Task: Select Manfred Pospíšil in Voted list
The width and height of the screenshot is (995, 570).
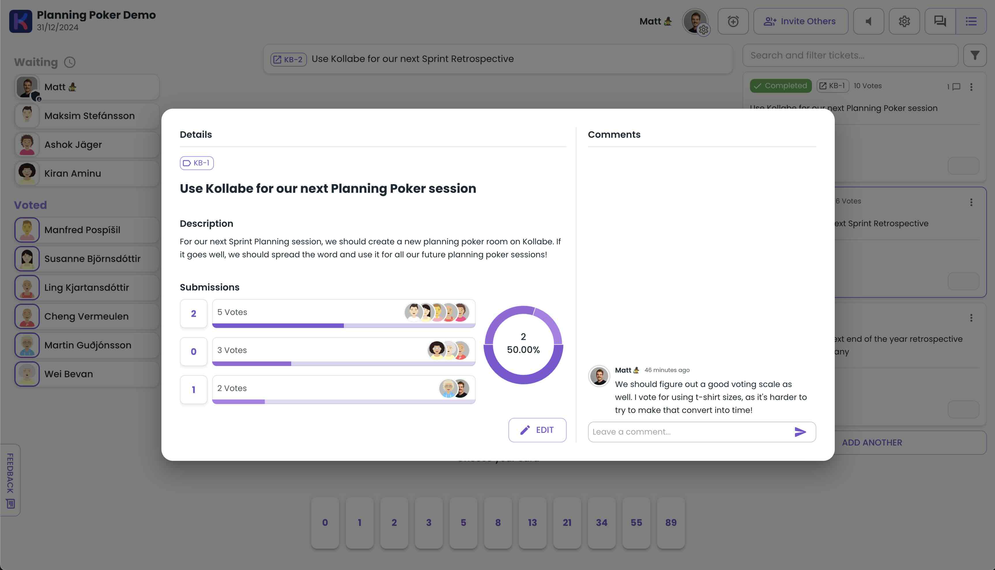Action: 87,230
